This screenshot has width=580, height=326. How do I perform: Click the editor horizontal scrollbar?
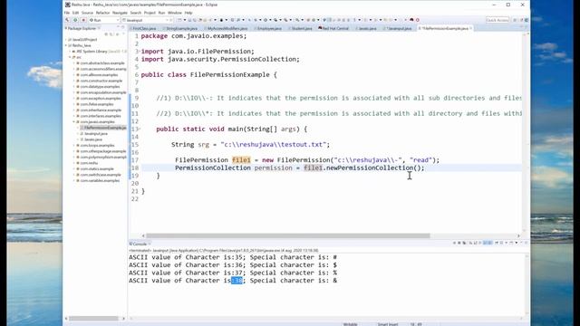click(x=288, y=235)
